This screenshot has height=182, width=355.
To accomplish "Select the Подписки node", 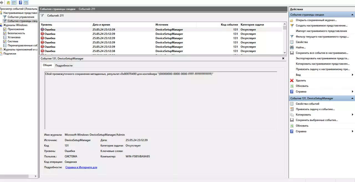I will click(x=10, y=53).
